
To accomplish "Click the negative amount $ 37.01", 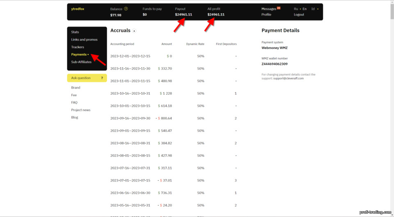I will (165, 180).
